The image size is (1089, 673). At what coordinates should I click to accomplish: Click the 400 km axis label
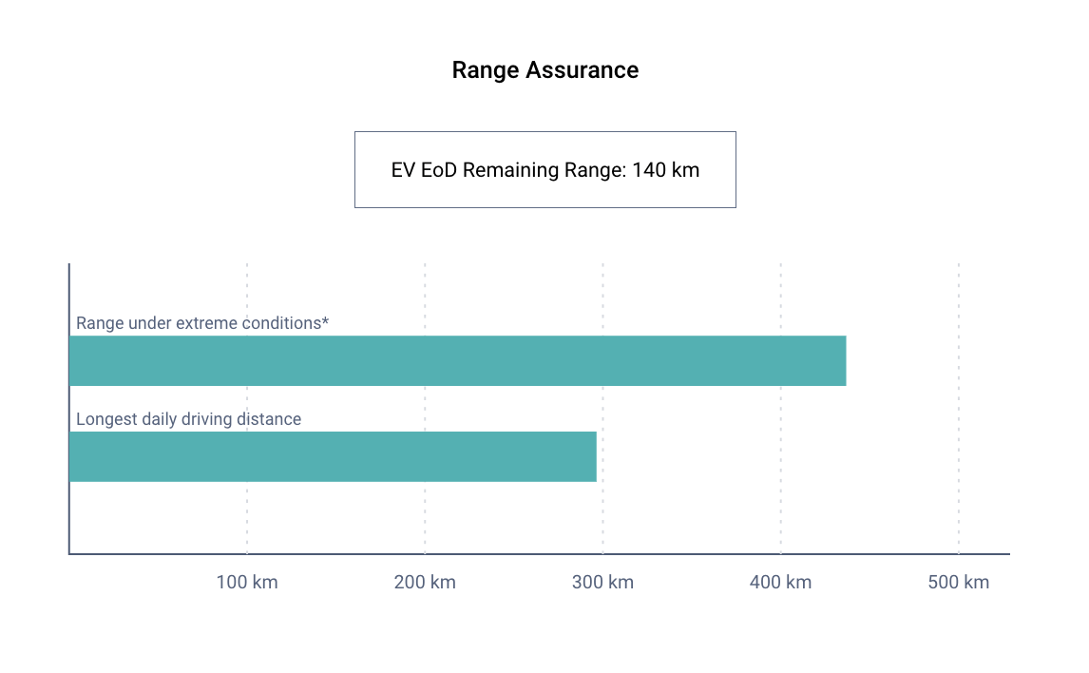780,582
